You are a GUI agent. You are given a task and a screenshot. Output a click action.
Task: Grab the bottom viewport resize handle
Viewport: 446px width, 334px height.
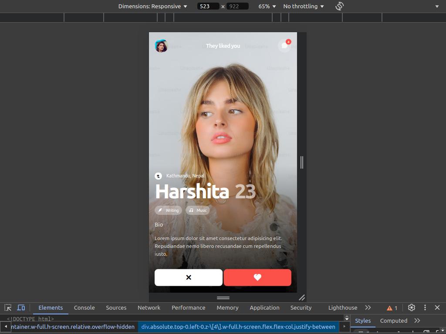(x=223, y=297)
